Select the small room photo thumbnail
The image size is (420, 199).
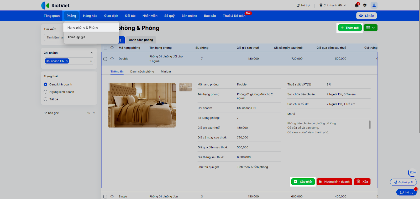click(185, 87)
